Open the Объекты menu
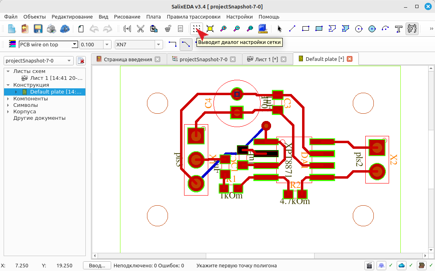The width and height of the screenshot is (435, 271). 34,17
